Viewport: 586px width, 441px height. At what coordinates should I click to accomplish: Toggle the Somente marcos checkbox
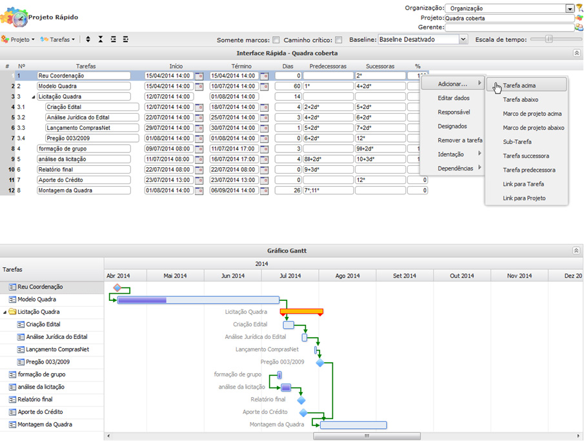tap(276, 39)
